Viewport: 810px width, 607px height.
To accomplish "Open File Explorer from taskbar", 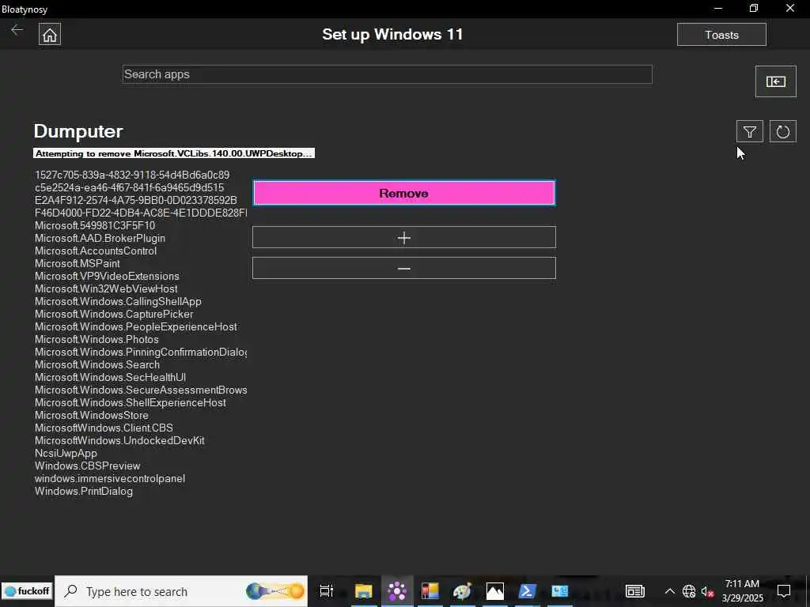I will tap(364, 591).
